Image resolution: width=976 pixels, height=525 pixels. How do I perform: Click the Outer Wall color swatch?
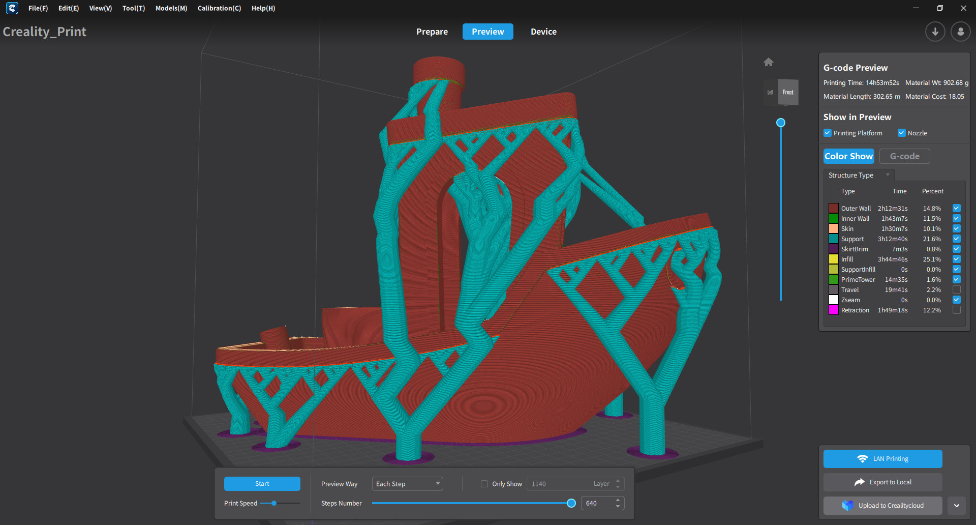834,208
